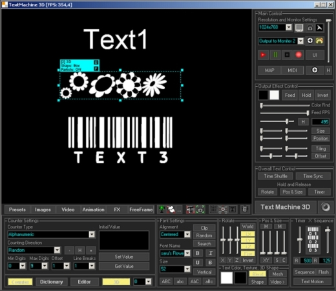Click the dotted grid icon in toolbar
The width and height of the screenshot is (336, 291).
(x=213, y=209)
